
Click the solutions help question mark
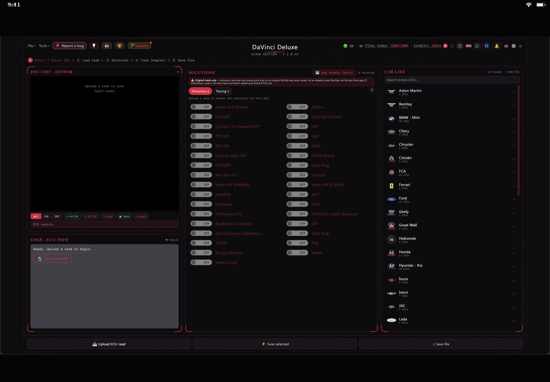click(x=372, y=90)
